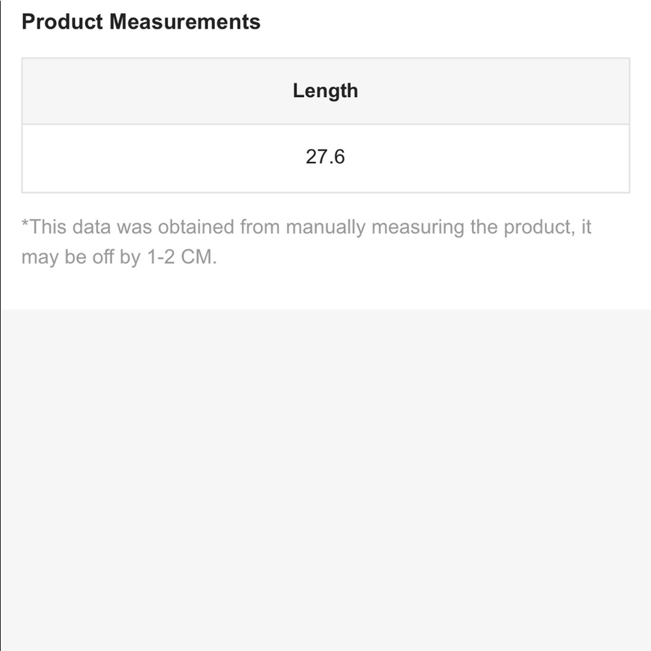
Task: Click the 27.6 length value
Action: pos(325,157)
